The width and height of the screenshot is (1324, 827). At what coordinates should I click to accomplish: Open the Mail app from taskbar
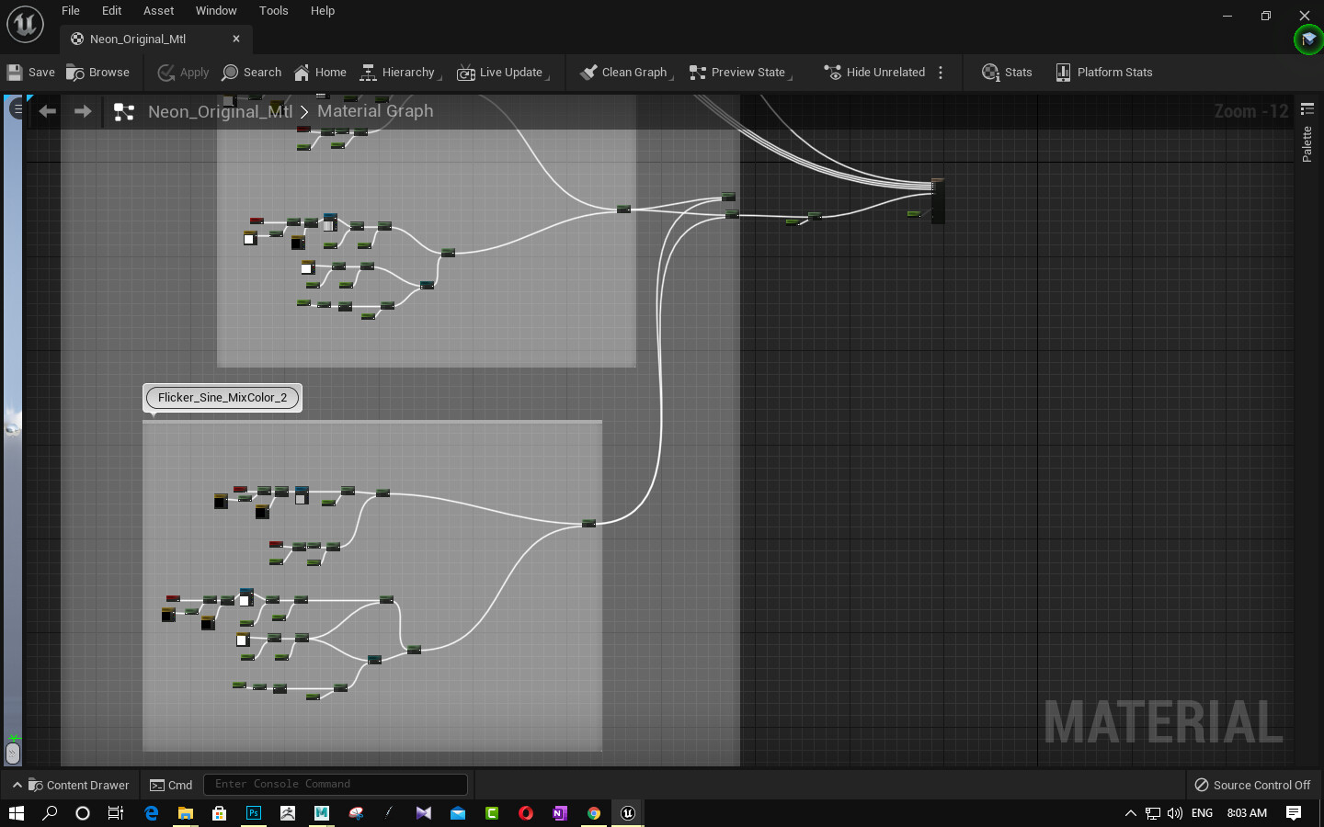point(458,813)
